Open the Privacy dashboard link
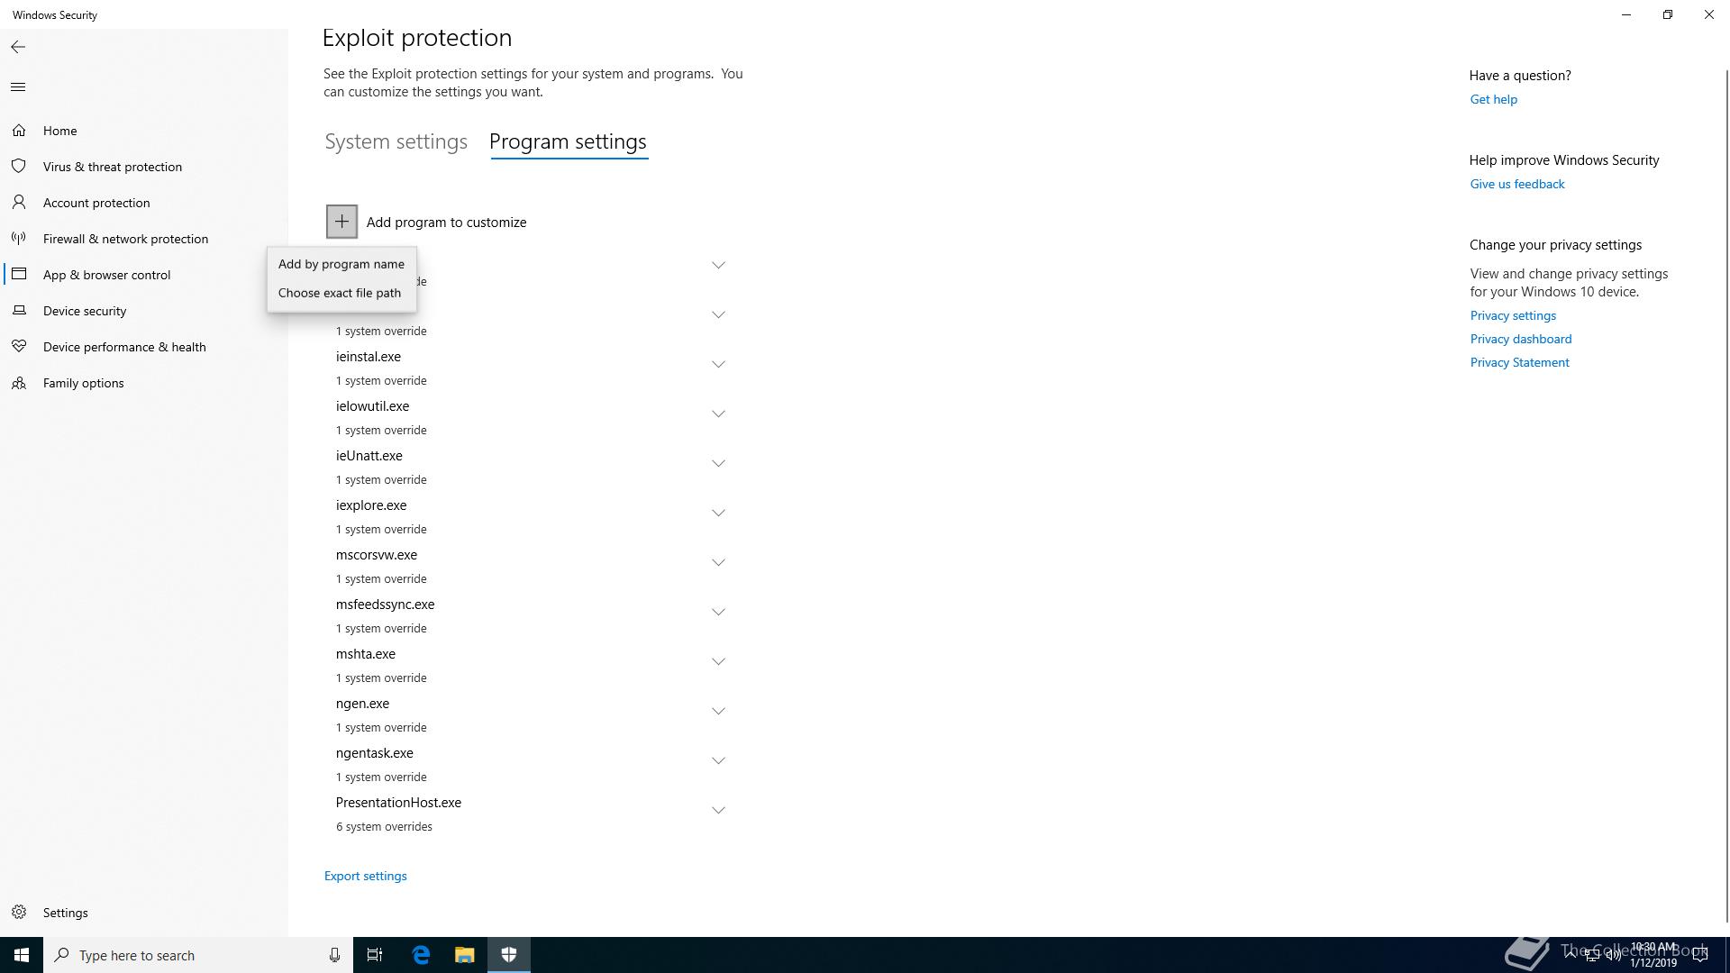1730x973 pixels. pyautogui.click(x=1520, y=339)
